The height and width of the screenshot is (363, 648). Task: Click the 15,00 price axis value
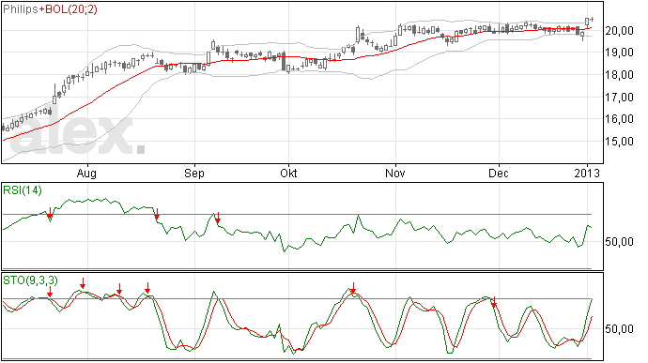tap(619, 142)
